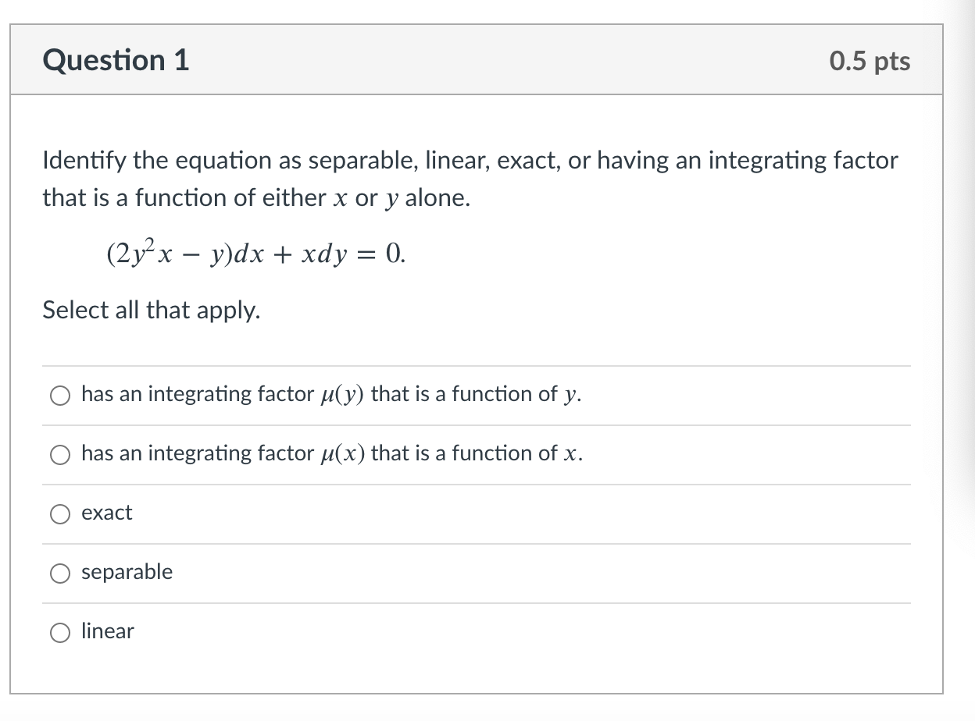Image resolution: width=975 pixels, height=721 pixels.
Task: Click the μ(x) answer row
Action: tap(331, 454)
